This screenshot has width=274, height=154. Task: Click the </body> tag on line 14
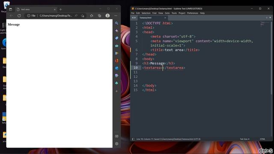[x=149, y=86]
